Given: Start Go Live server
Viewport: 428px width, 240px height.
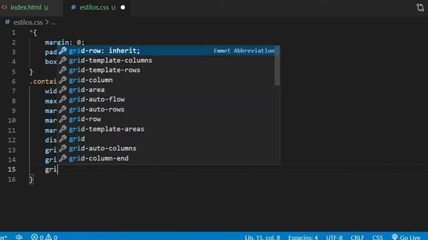Looking at the screenshot, I should click(x=406, y=237).
